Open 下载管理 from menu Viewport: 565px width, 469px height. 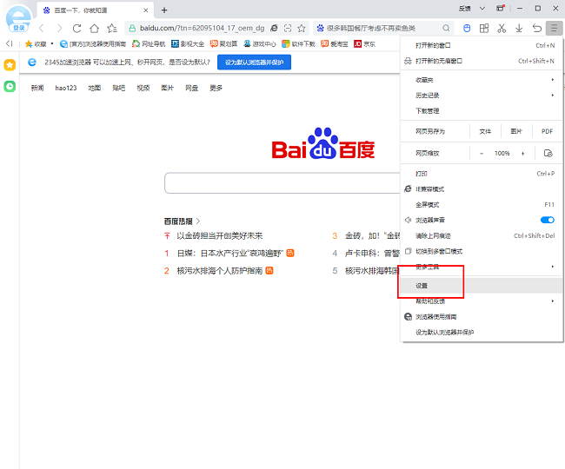tap(482, 111)
